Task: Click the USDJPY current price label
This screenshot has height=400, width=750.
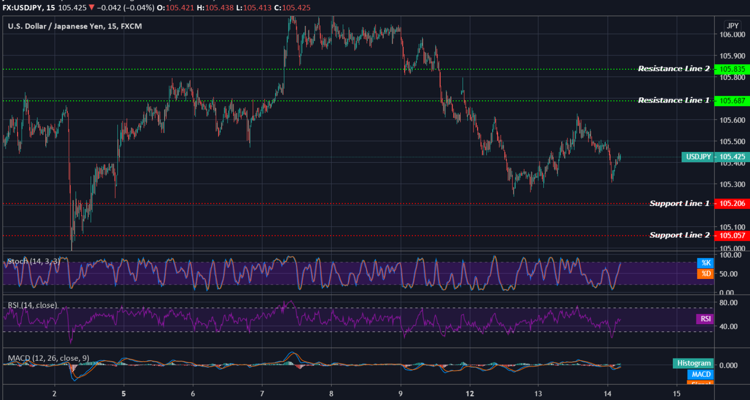Action: point(698,157)
